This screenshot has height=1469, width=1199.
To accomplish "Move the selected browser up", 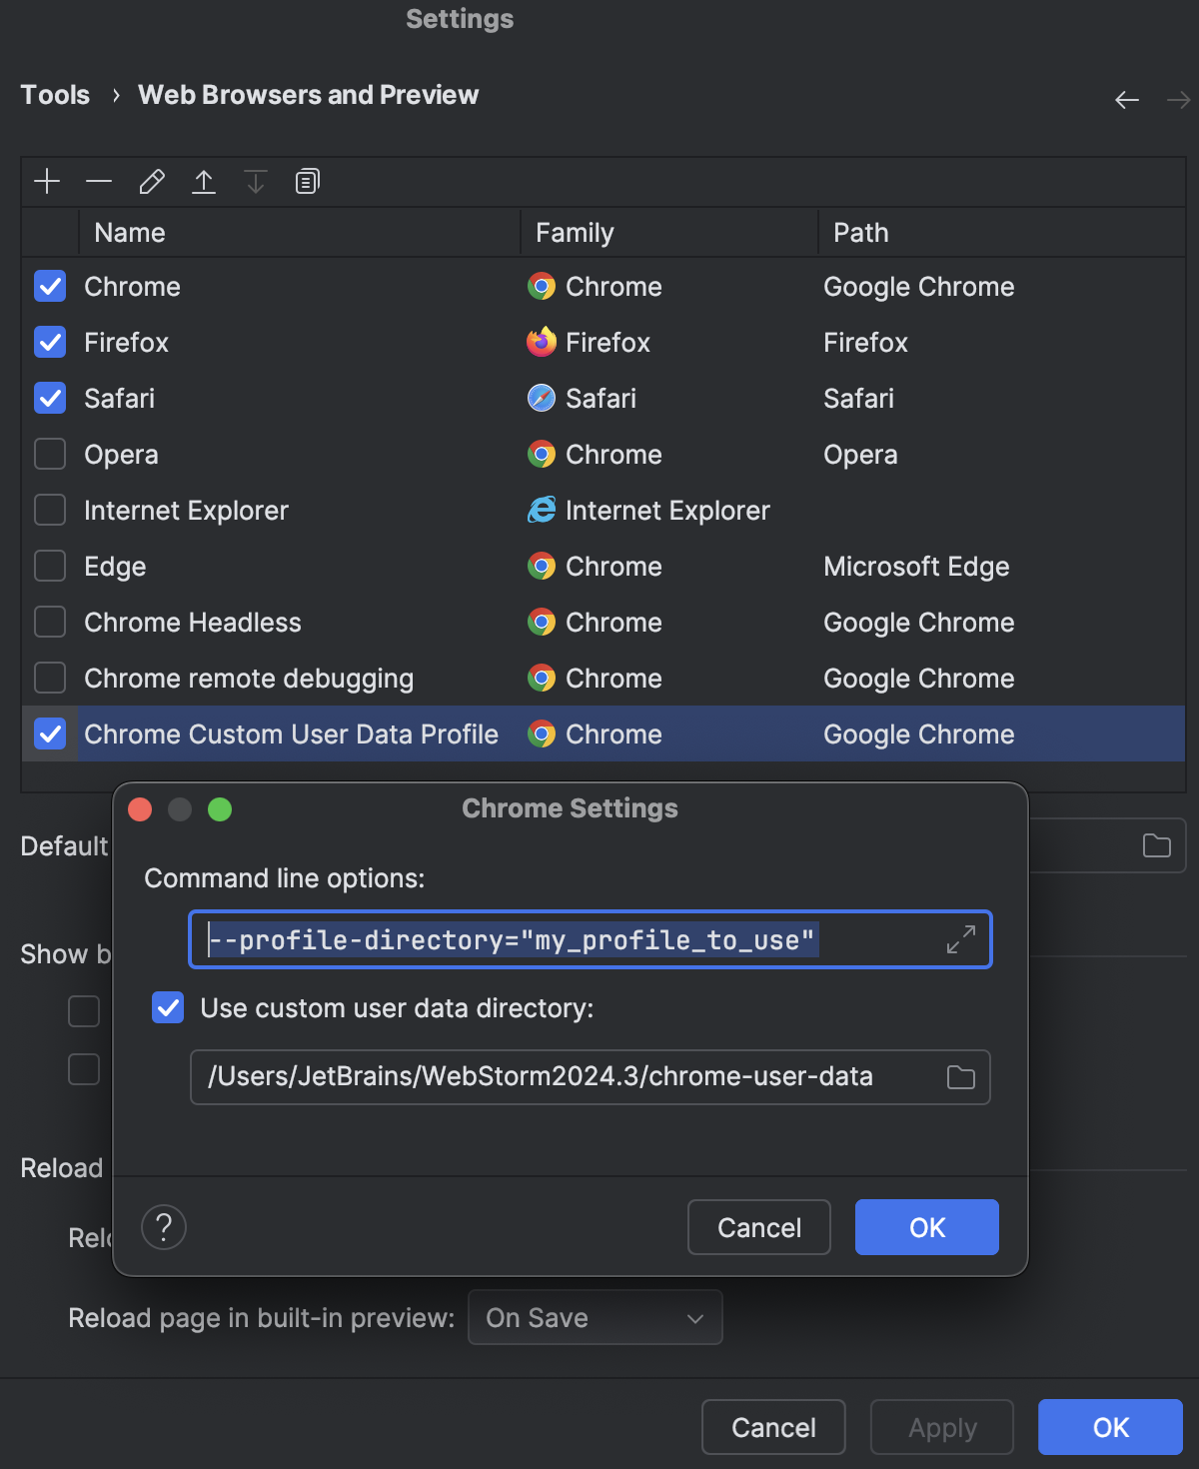I will coord(204,181).
